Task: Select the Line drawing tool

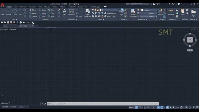Action: tap(3, 12)
